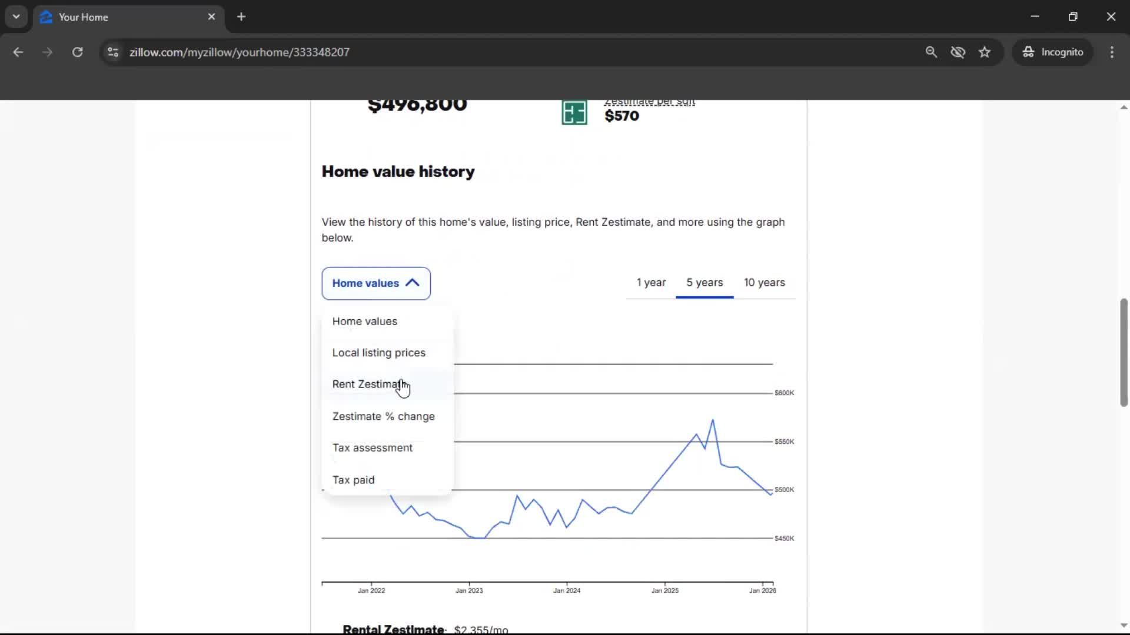1130x635 pixels.
Task: Select Zestimate % change option
Action: [383, 416]
